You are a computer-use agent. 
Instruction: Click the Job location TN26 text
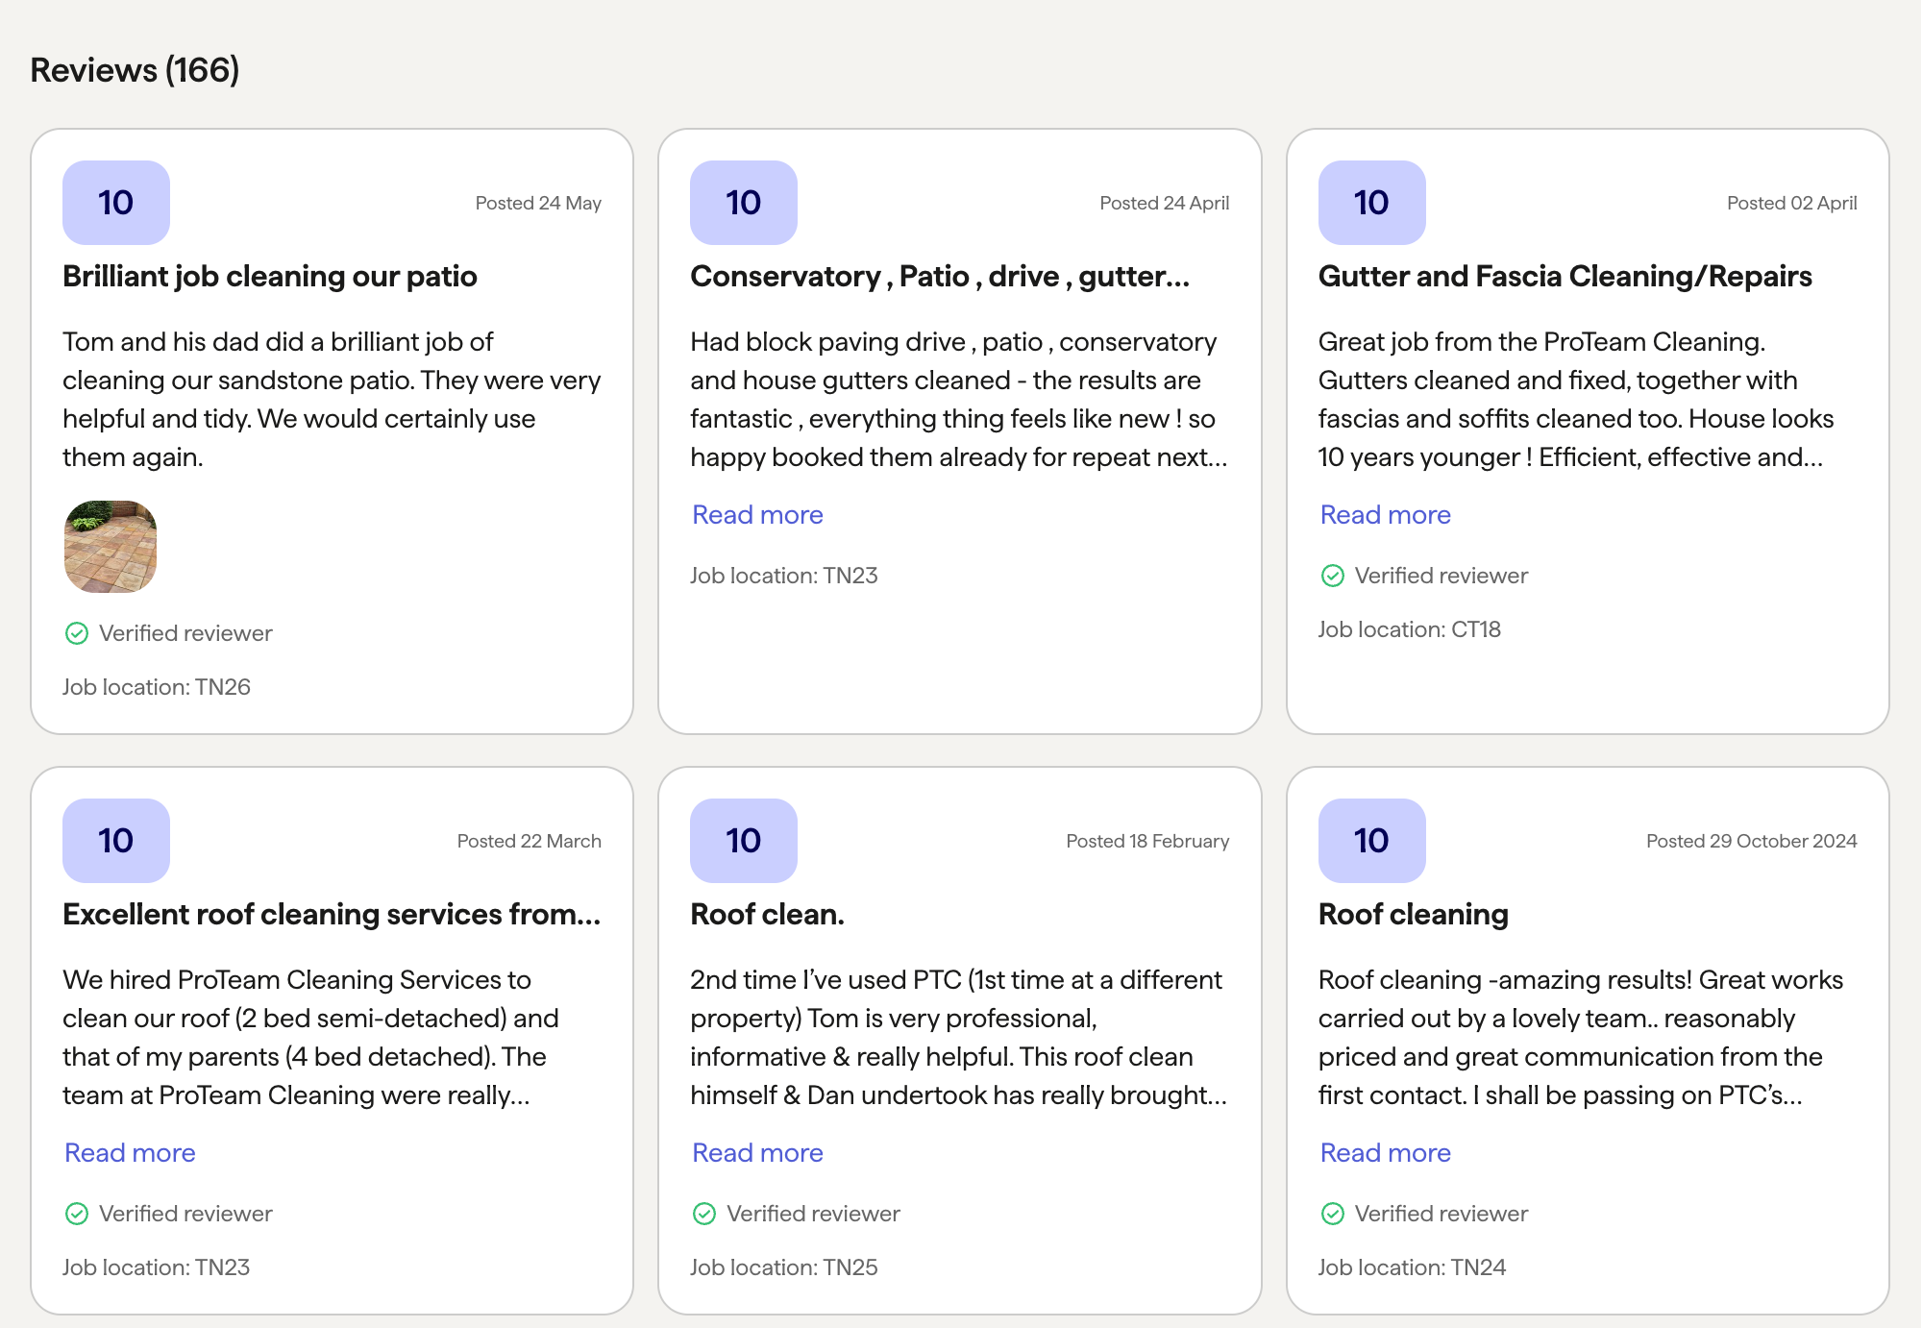coord(157,687)
